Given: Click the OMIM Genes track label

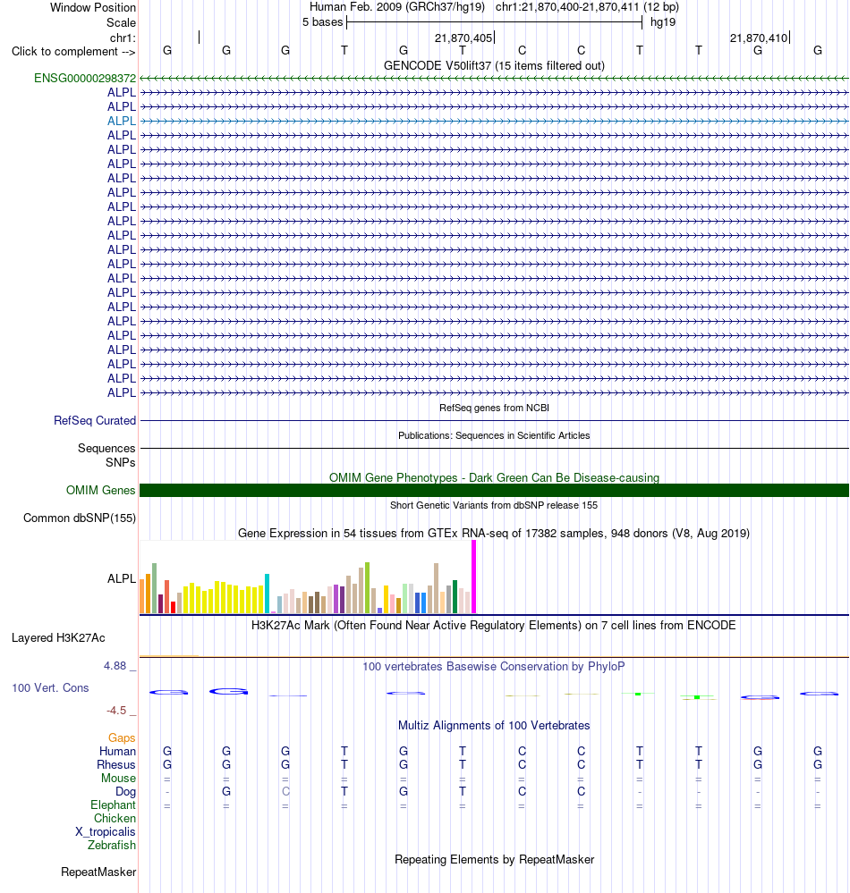Looking at the screenshot, I should [x=100, y=490].
